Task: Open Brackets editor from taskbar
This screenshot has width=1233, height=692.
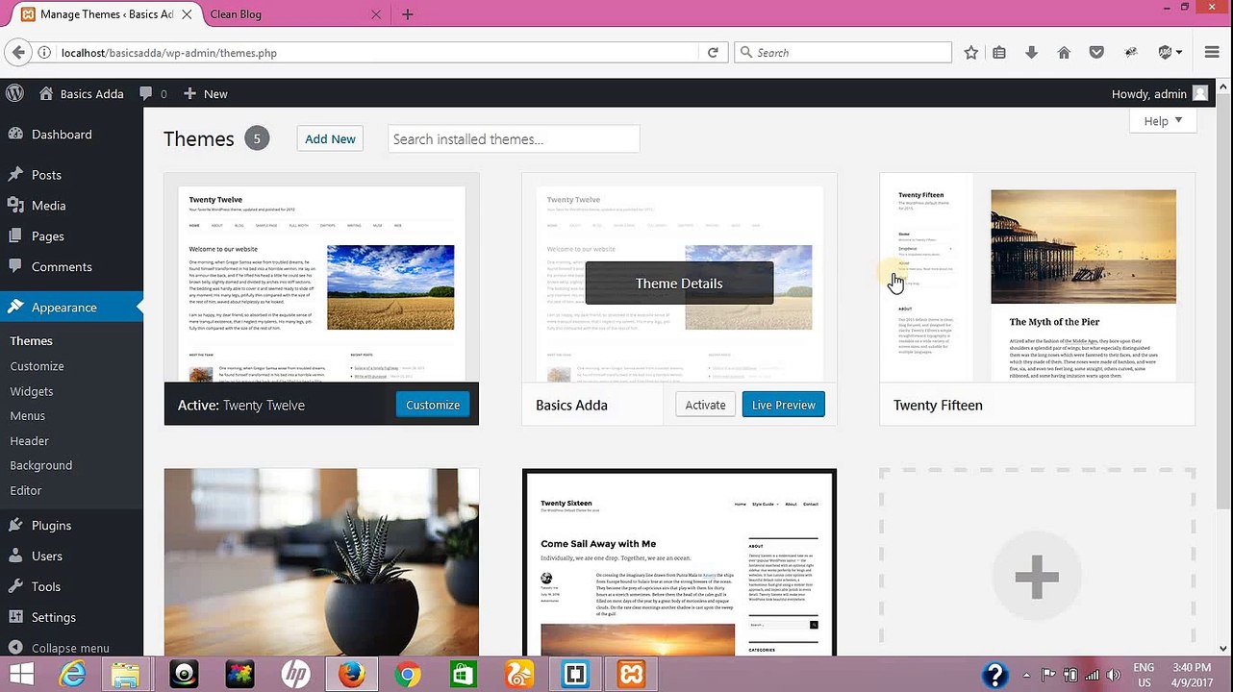Action: click(x=575, y=675)
